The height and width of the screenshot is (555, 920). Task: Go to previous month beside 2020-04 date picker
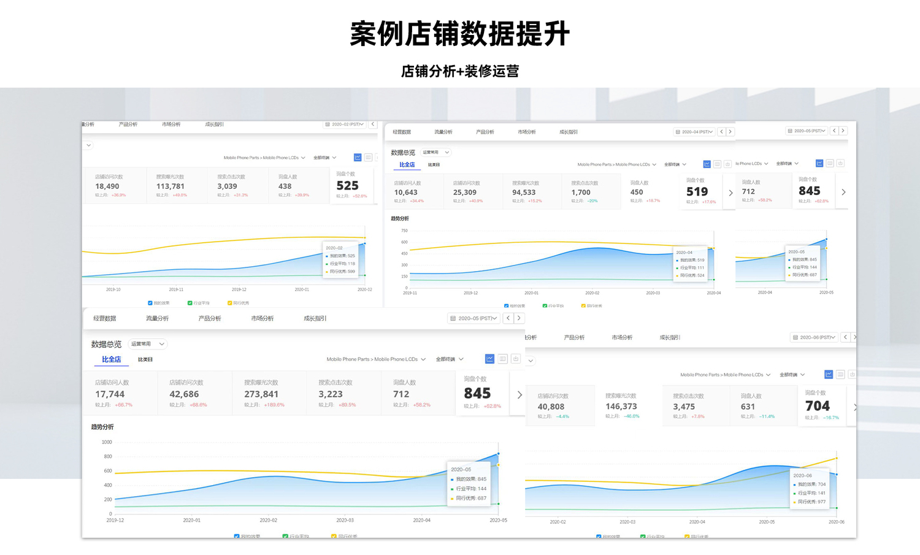click(x=721, y=132)
